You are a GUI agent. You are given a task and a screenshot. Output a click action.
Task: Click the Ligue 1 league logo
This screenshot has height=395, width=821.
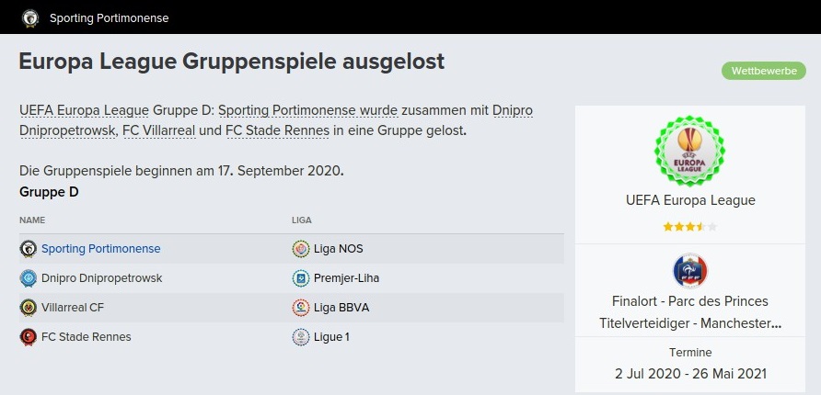click(x=300, y=337)
